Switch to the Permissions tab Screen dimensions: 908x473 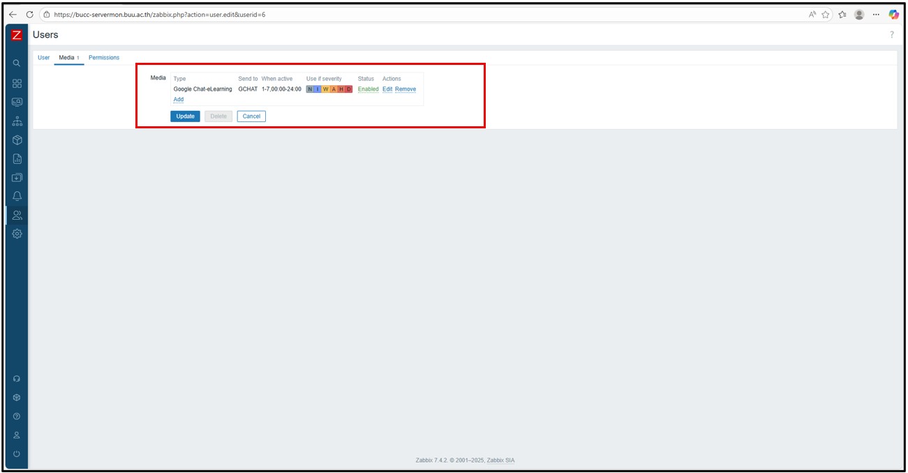tap(104, 58)
